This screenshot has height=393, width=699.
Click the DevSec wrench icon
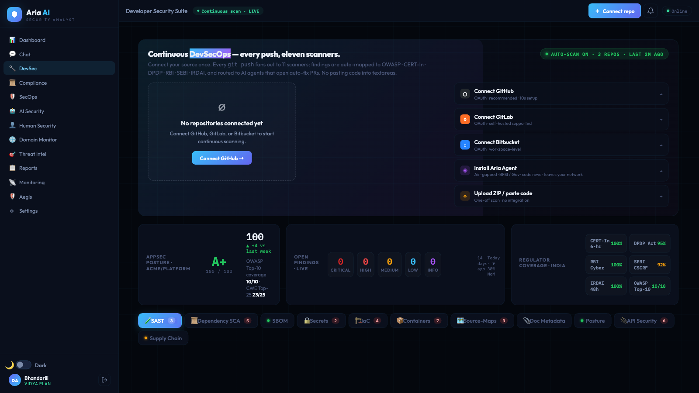[x=12, y=69]
